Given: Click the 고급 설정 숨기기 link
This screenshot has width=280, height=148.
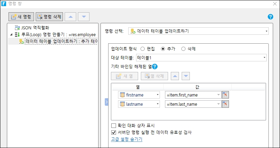Looking at the screenshot, I should pos(127,139).
